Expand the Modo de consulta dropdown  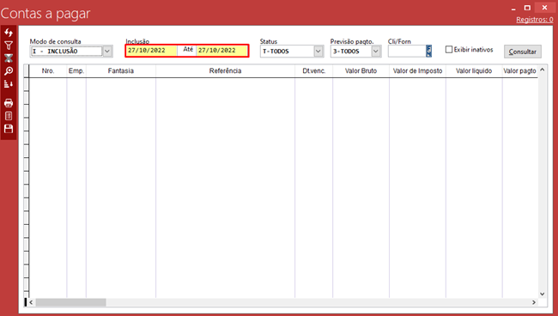(107, 52)
